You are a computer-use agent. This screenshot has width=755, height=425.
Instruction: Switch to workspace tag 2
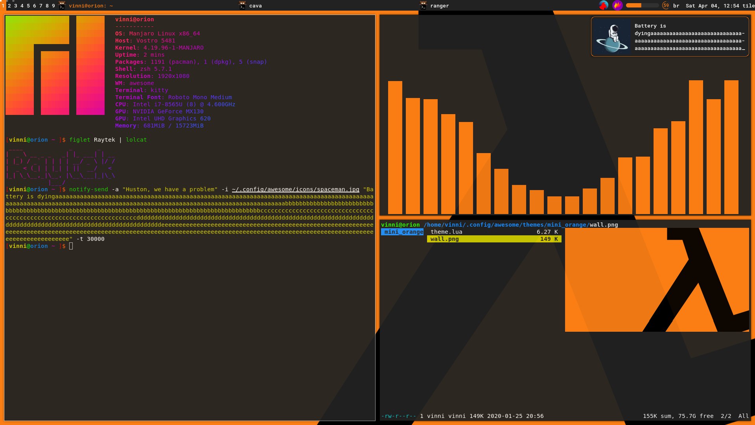[x=9, y=6]
